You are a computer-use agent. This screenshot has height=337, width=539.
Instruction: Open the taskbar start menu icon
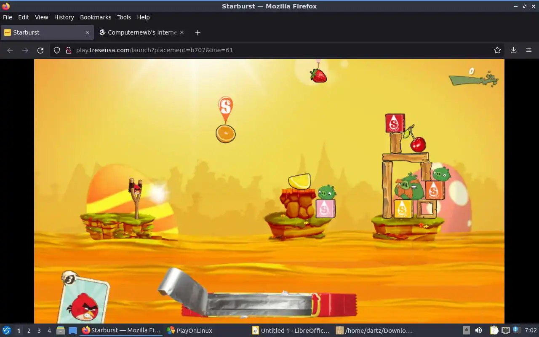pos(7,331)
